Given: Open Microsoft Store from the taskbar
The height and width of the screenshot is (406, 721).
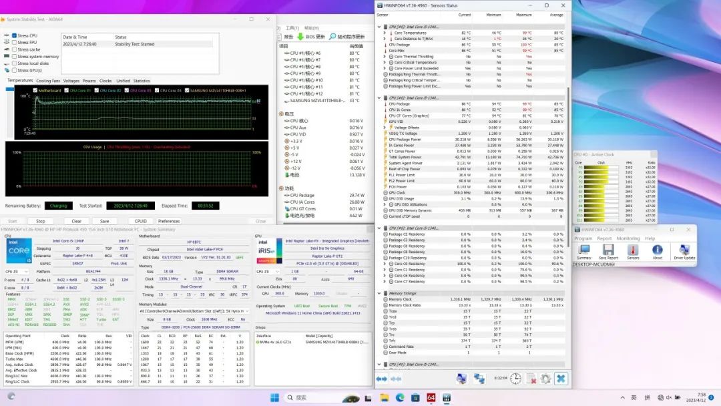Looking at the screenshot, I should coord(415,398).
